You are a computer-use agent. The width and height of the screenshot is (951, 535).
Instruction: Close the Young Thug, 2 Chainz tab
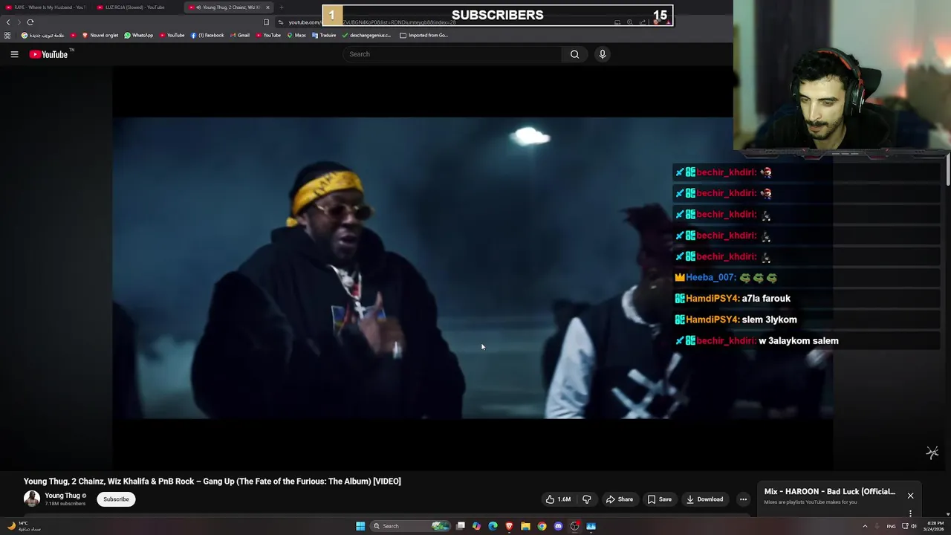(x=267, y=7)
